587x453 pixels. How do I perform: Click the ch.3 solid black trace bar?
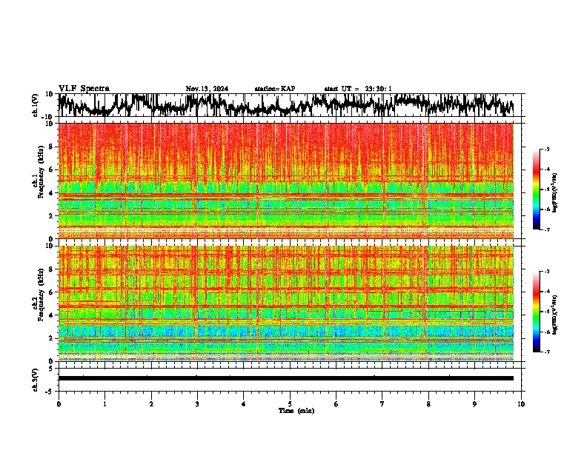[286, 378]
